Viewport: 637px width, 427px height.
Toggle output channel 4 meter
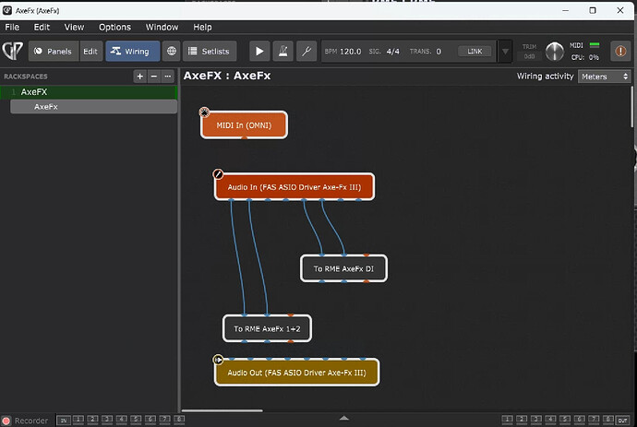[x=550, y=420]
